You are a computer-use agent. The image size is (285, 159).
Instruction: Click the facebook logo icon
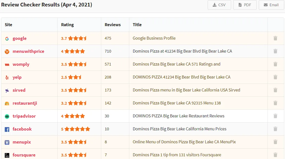(x=7, y=129)
